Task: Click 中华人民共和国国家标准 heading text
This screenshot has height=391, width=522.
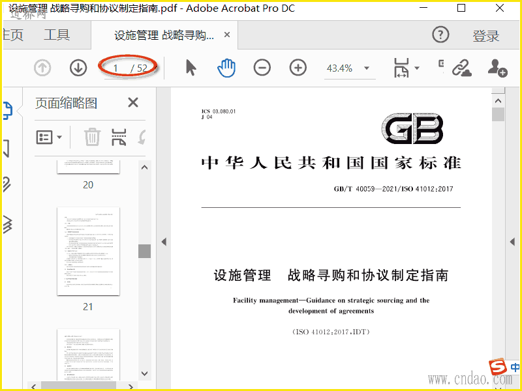Action: pos(331,163)
